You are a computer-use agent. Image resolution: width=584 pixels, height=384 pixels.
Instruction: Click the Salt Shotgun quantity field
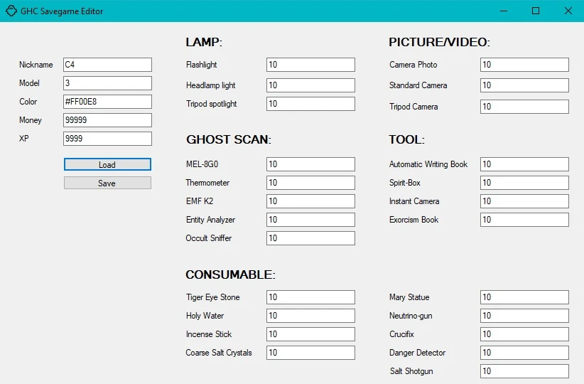tap(524, 371)
